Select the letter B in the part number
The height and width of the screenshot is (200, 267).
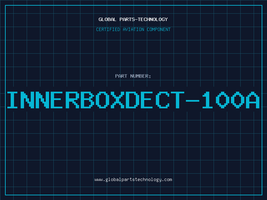88,100
